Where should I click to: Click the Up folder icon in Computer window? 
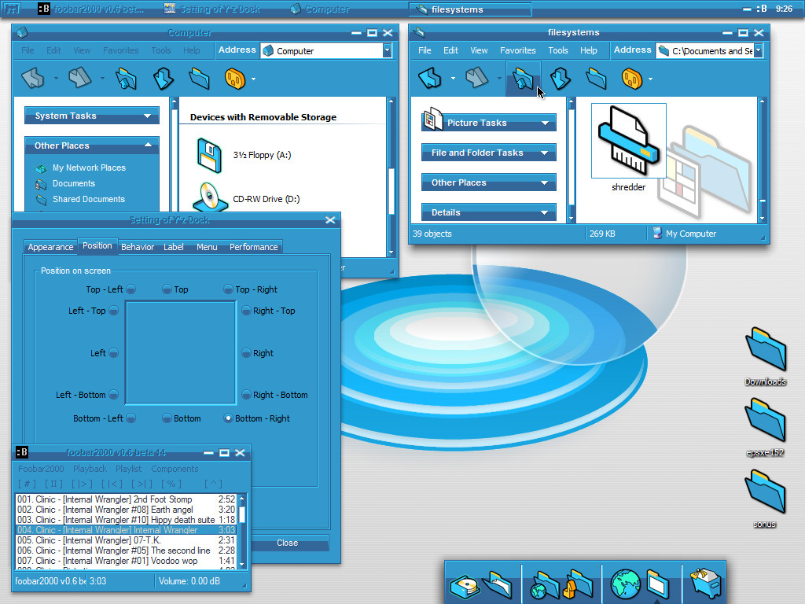(127, 79)
